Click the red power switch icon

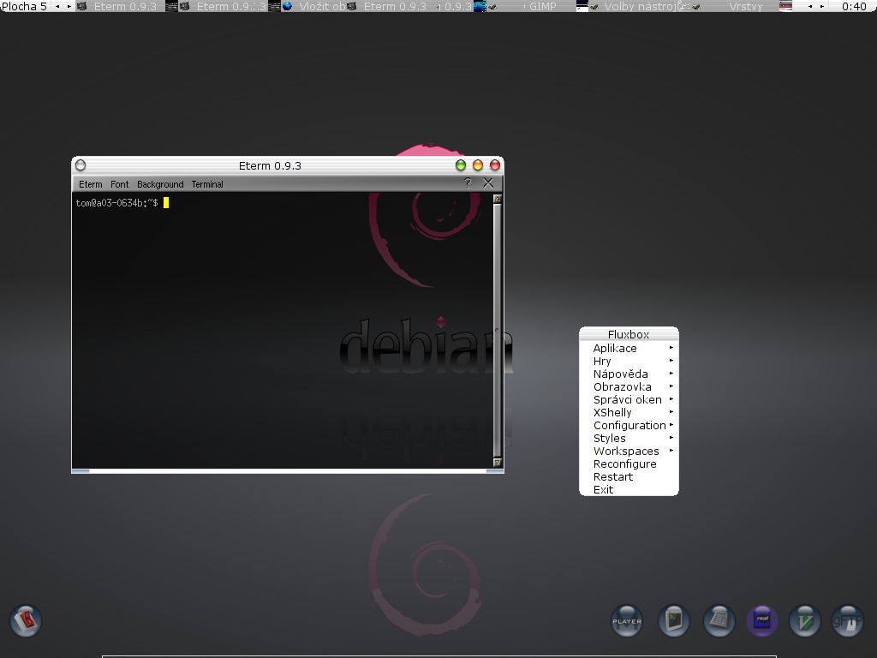pos(26,619)
